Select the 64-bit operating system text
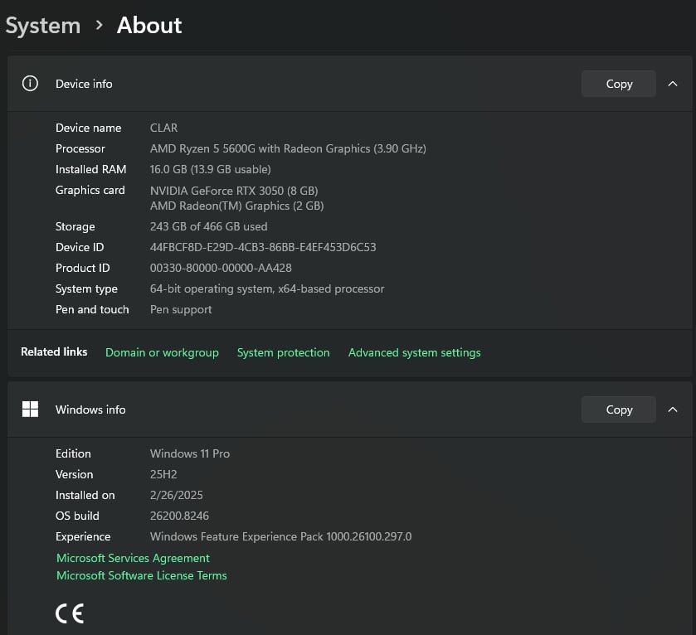Image resolution: width=696 pixels, height=635 pixels. (267, 288)
